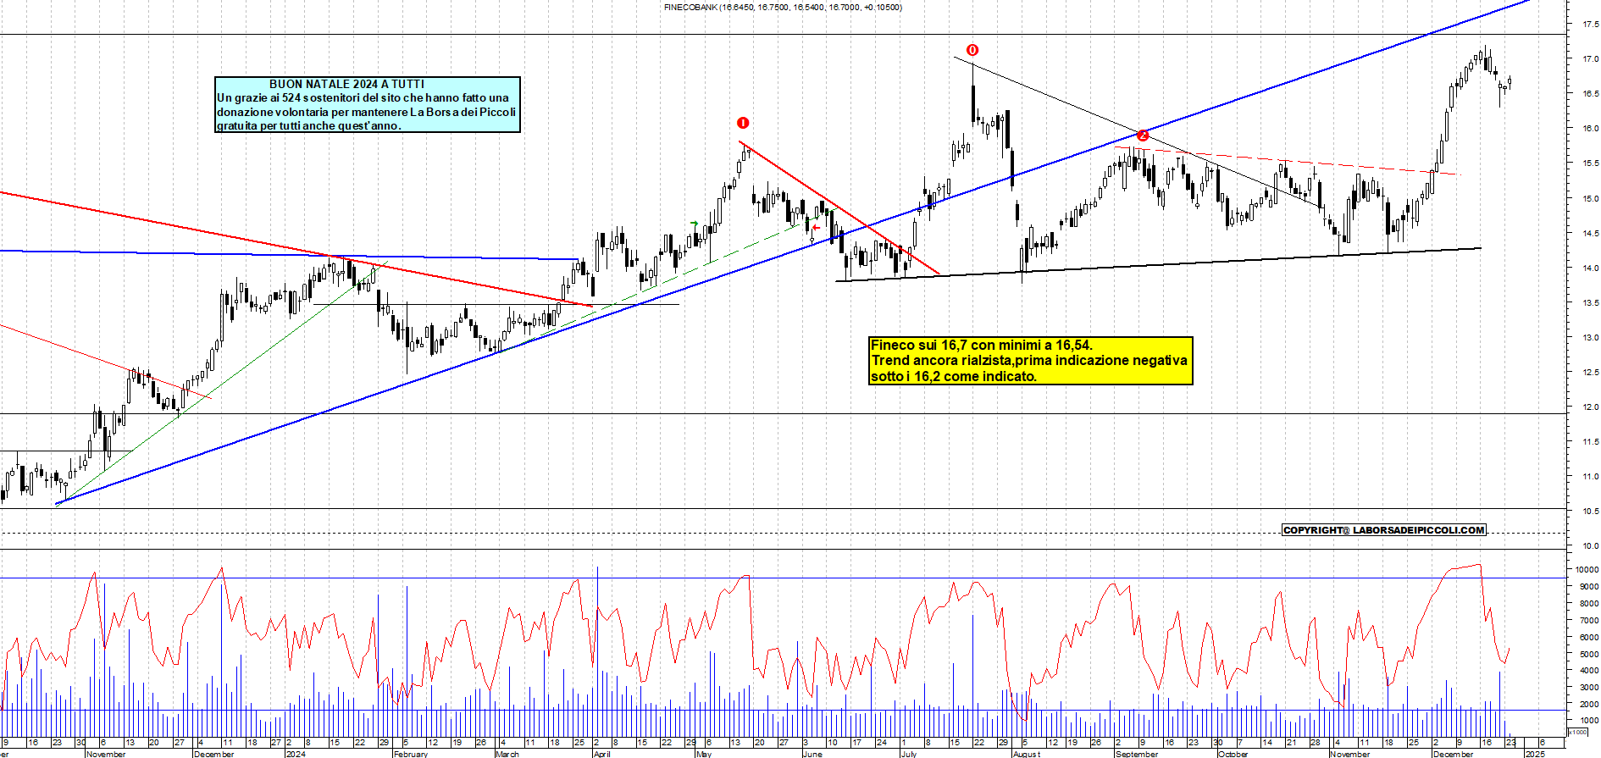
Task: Click the COPYRIGHT@ LABORSADEIPICCOLI.COM label
Action: 1384,530
